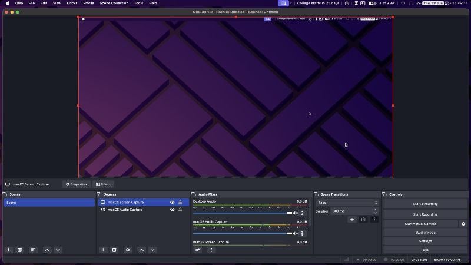
Task: Open the Tools menu
Action: (138, 3)
